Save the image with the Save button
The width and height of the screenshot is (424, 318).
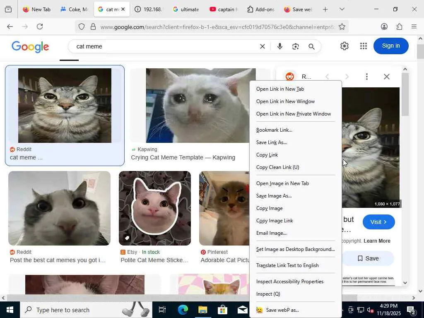coord(368,258)
